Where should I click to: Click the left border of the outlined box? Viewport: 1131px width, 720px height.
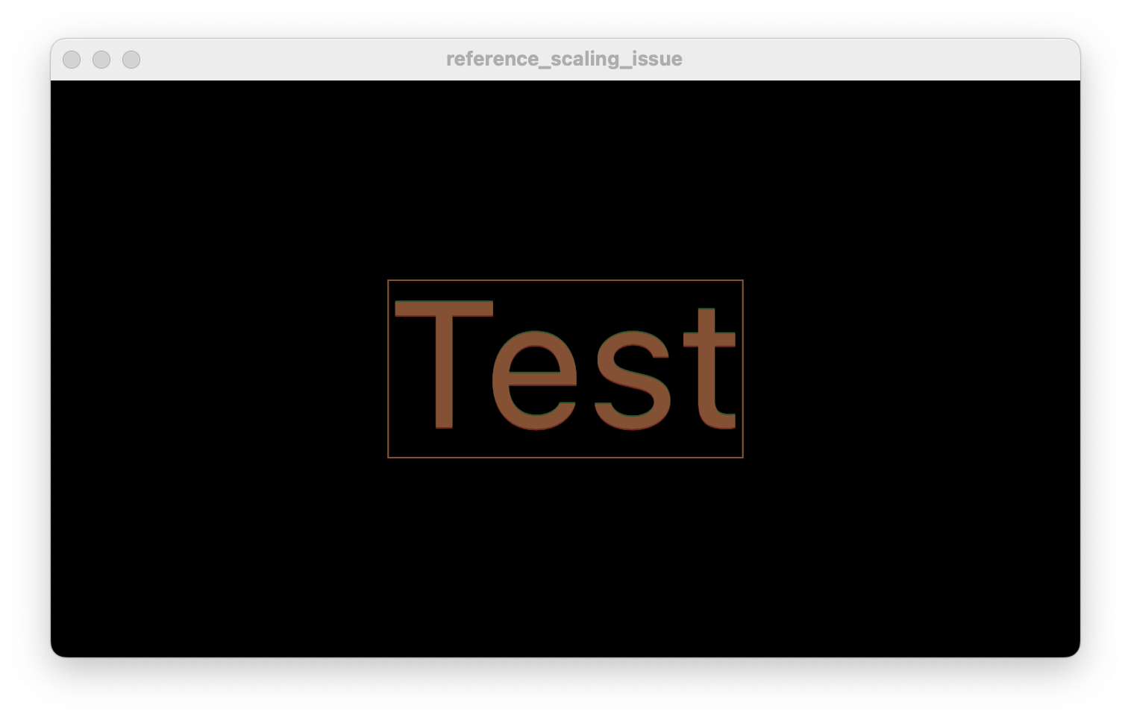click(x=389, y=369)
